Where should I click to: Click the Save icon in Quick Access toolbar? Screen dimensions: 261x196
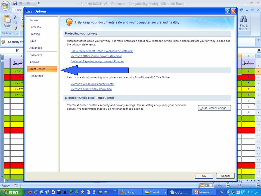(15, 3)
